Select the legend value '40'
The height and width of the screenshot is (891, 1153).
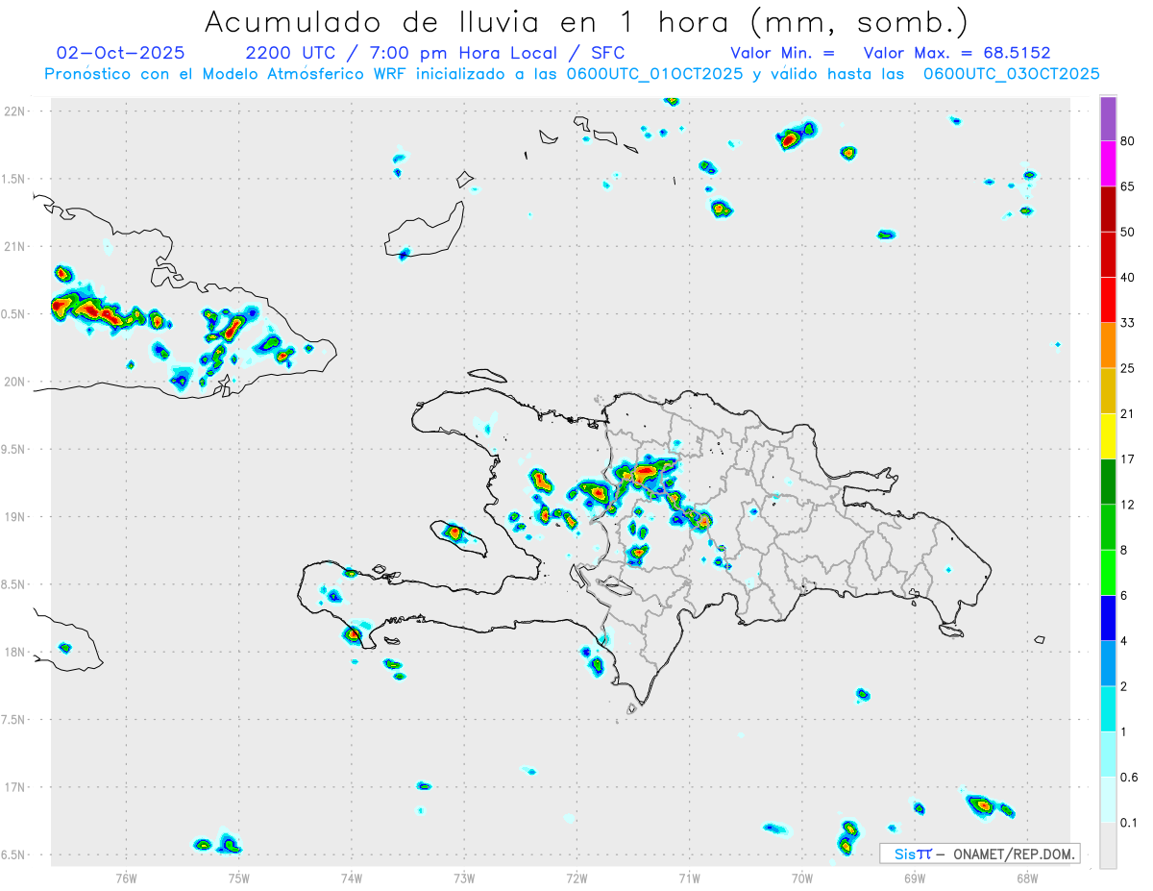[x=1127, y=278]
